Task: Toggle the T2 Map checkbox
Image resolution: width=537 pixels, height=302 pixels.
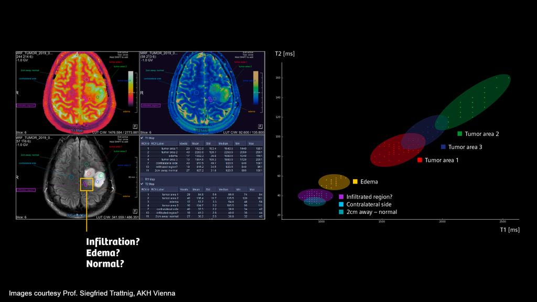Action: point(142,184)
